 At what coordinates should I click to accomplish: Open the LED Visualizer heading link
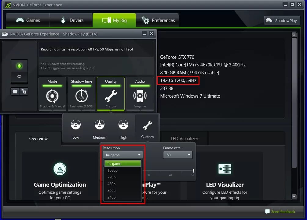[x=225, y=185]
